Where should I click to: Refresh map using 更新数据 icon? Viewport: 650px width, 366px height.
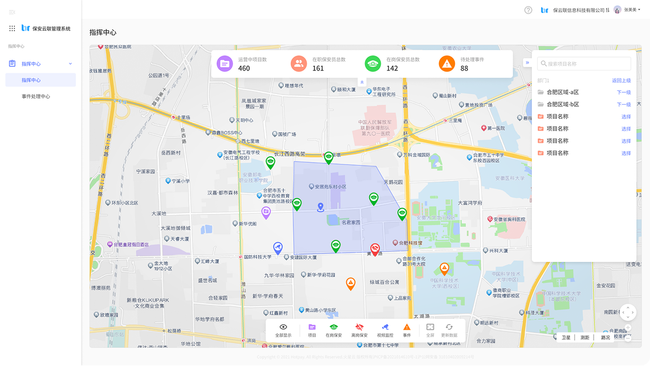(449, 327)
